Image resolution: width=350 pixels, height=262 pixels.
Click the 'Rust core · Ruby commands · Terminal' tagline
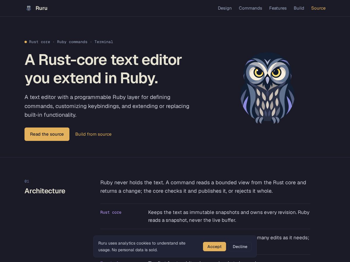coord(71,42)
